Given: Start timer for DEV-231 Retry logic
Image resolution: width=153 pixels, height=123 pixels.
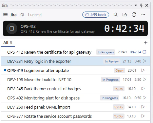Looking at the screenshot, I should coord(144,61).
